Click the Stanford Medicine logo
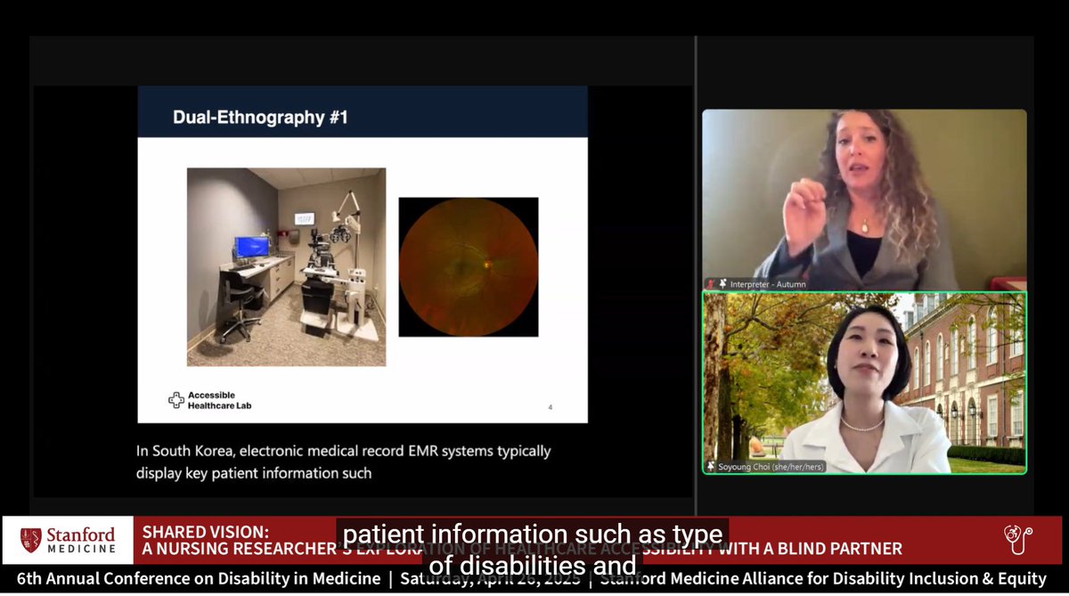1069x596 pixels. [68, 540]
